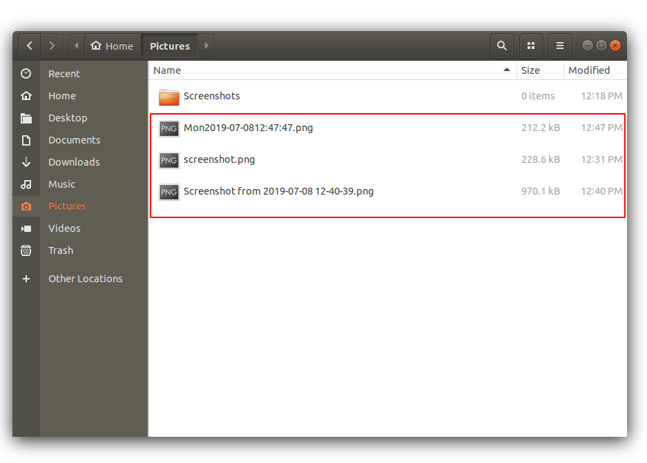Open the hamburger view options menu
Screen dimensions: 647x463
point(560,46)
